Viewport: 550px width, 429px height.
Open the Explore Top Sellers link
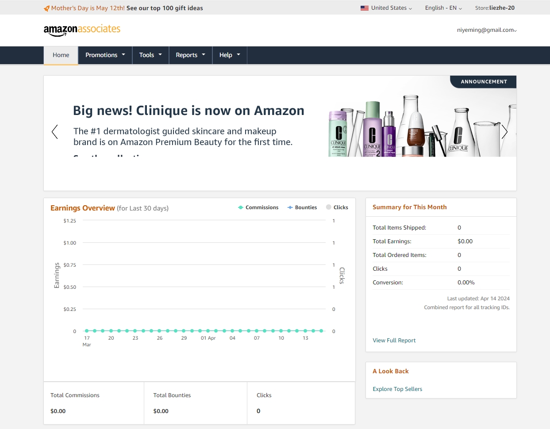(397, 389)
